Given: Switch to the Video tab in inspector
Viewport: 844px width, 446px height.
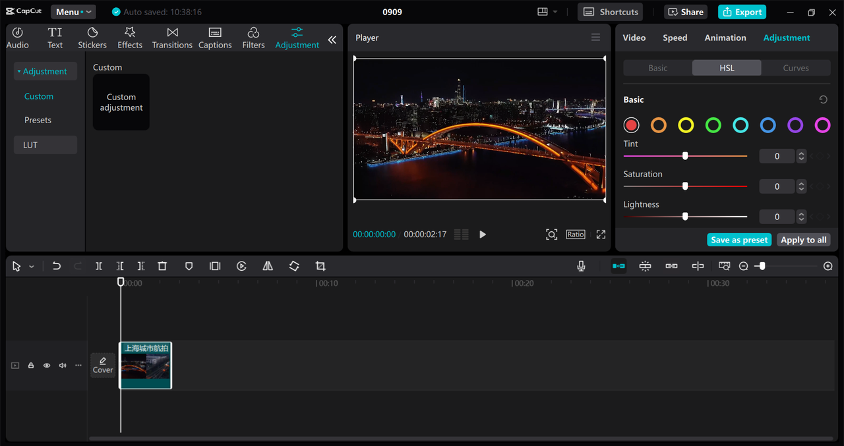Looking at the screenshot, I should pos(634,38).
